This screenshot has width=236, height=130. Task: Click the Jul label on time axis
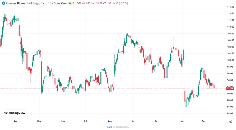click(x=85, y=121)
